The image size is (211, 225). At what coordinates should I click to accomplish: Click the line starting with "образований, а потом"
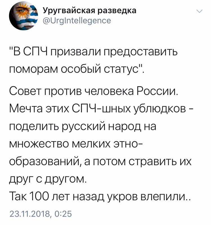tap(100, 162)
